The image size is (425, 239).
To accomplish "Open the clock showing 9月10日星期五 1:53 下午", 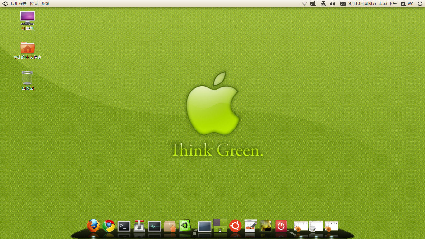I will [372, 4].
